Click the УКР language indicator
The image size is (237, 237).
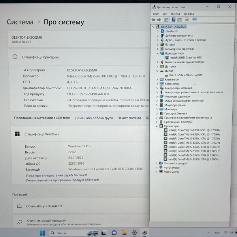(x=217, y=233)
